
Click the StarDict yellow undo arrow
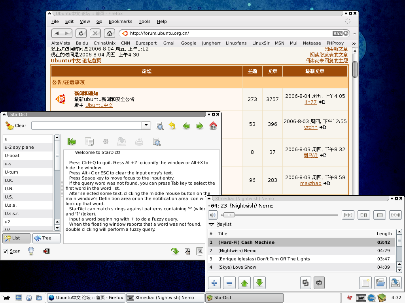tap(172, 126)
